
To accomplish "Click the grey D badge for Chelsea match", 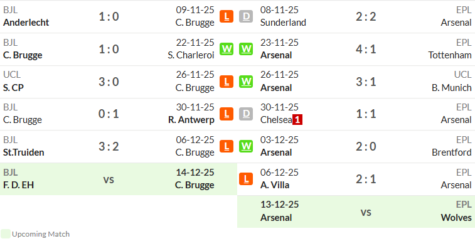I will click(246, 114).
